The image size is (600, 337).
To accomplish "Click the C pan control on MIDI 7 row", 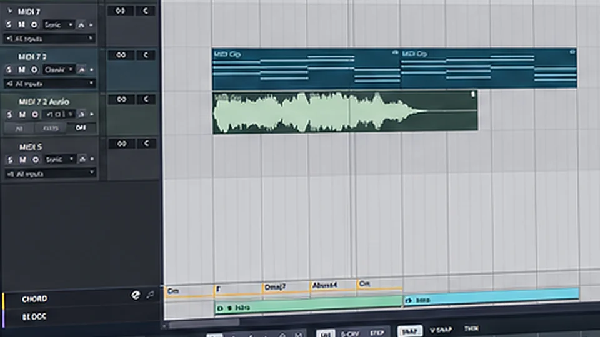I will pyautogui.click(x=146, y=11).
